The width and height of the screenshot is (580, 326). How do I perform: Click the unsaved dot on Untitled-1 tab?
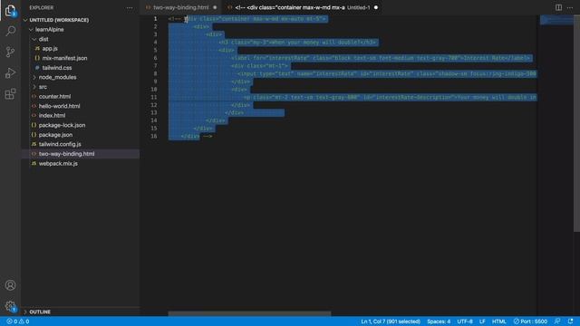point(376,7)
